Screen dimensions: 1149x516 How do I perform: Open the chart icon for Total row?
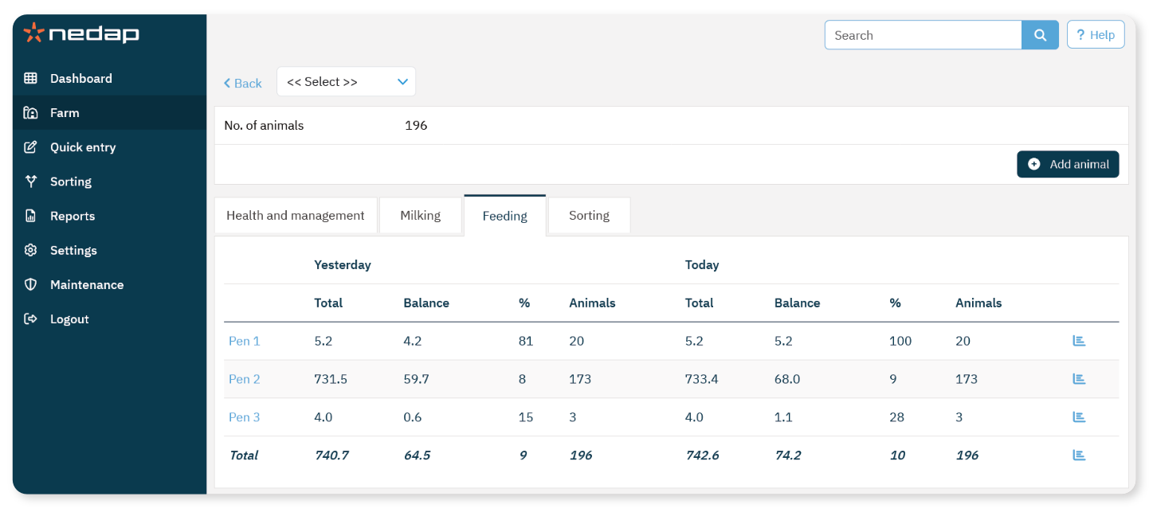point(1079,455)
